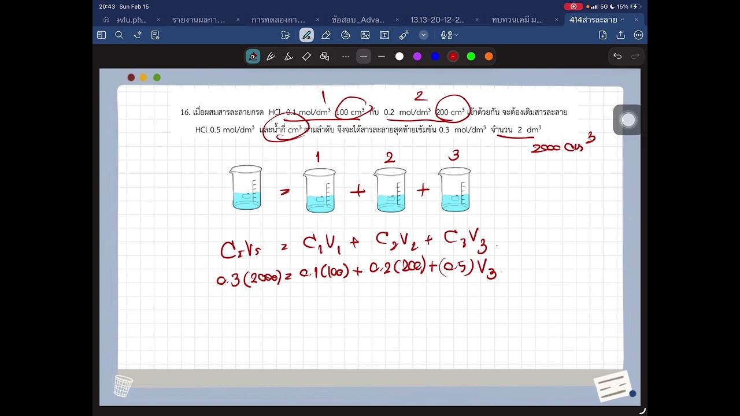
Task: Open the document outline icon
Action: click(x=155, y=35)
